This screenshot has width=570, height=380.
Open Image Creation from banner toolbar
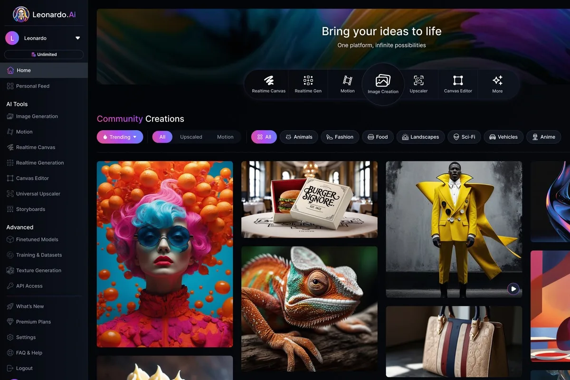point(383,84)
